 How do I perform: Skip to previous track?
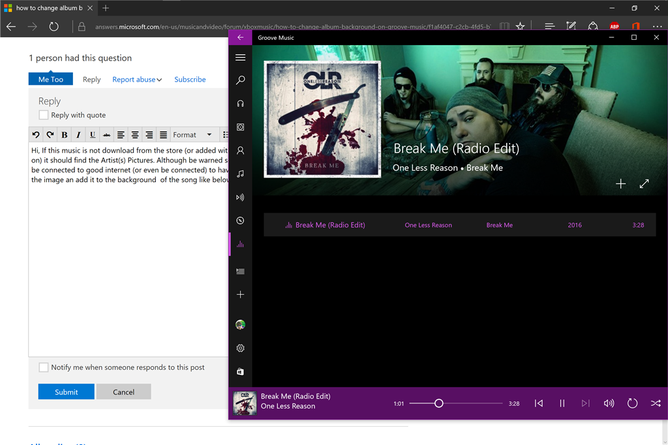click(x=538, y=403)
